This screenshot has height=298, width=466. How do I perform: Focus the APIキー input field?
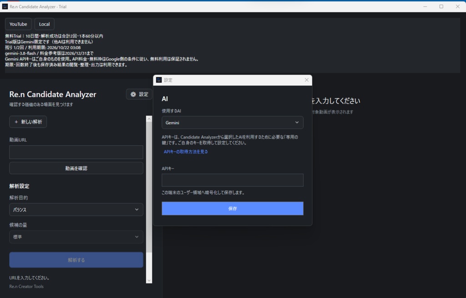pos(233,180)
